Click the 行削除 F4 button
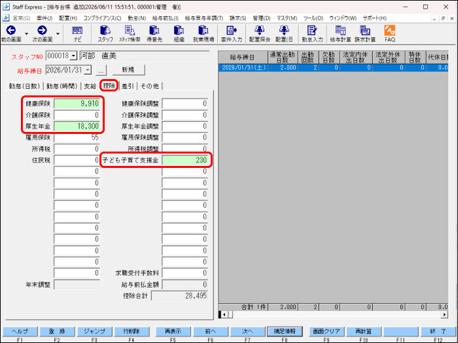Image resolution: width=458 pixels, height=343 pixels. (132, 332)
